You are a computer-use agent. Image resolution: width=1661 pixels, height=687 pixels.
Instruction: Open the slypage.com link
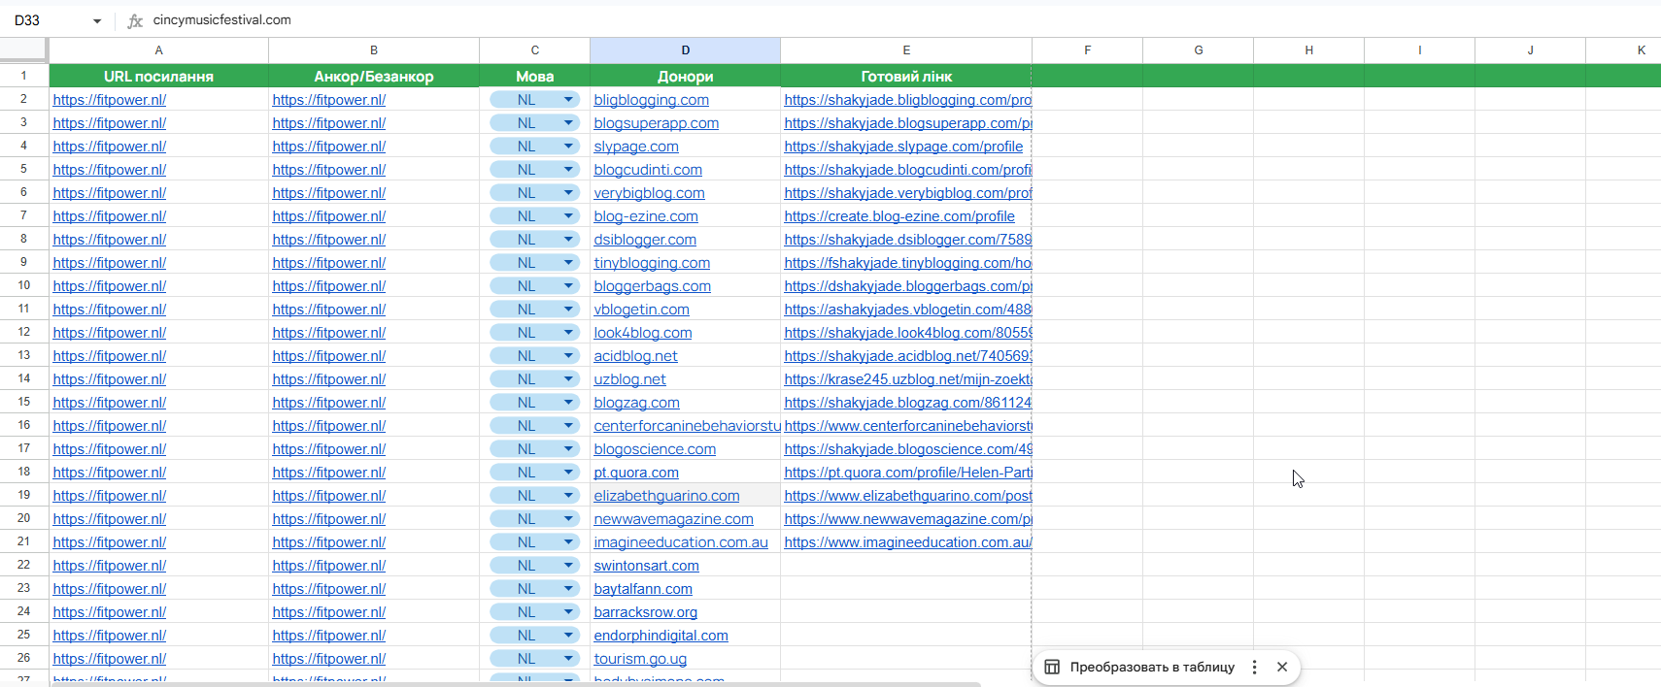tap(636, 147)
